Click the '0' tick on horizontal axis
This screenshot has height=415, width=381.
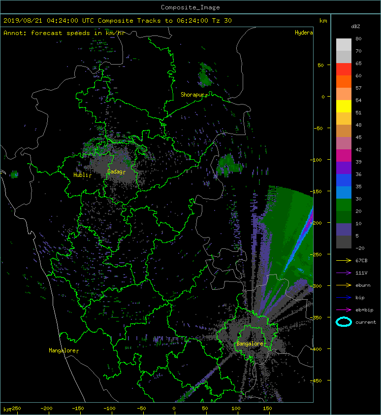(174, 409)
